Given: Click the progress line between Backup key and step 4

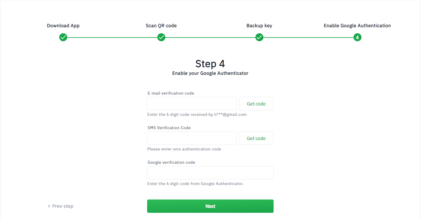Looking at the screenshot, I should click(308, 38).
